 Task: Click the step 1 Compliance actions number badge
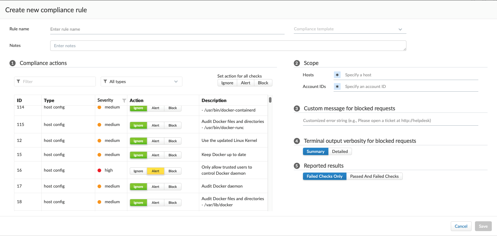click(x=13, y=63)
